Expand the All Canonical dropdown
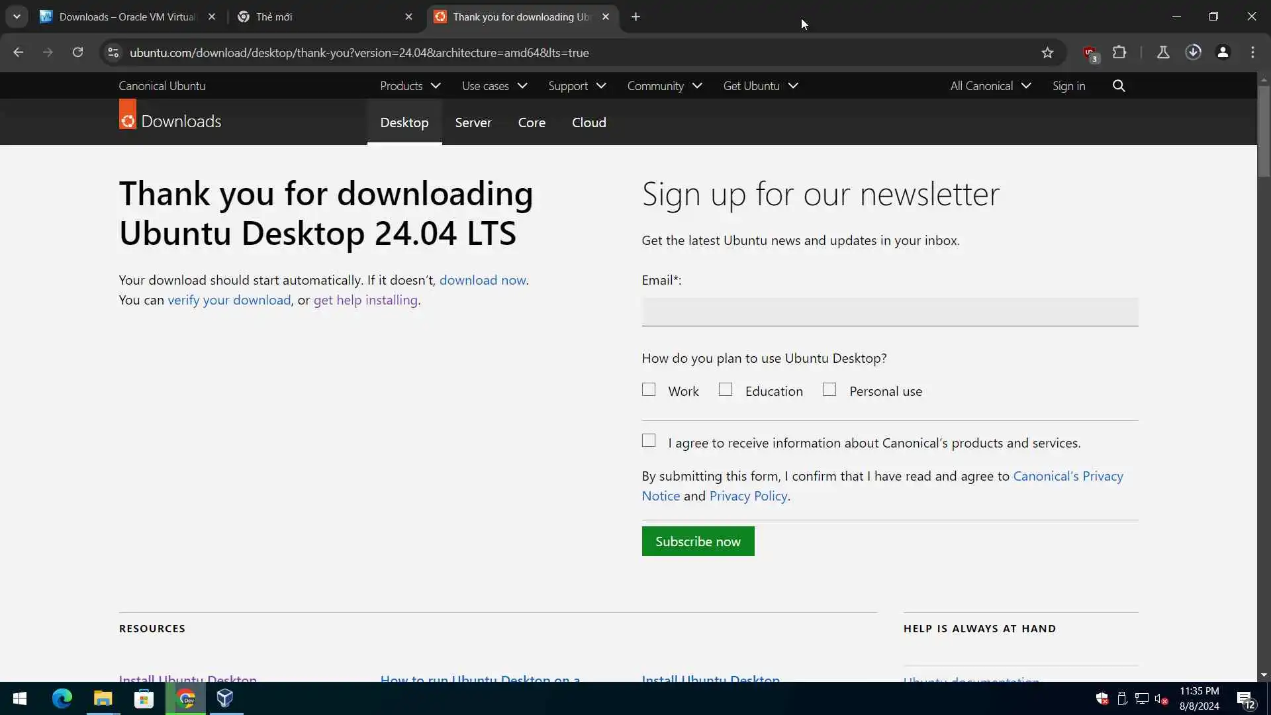 tap(990, 86)
